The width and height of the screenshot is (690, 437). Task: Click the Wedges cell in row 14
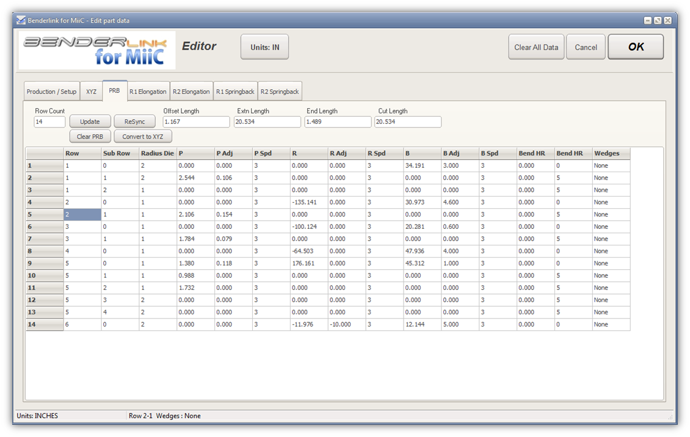click(611, 325)
